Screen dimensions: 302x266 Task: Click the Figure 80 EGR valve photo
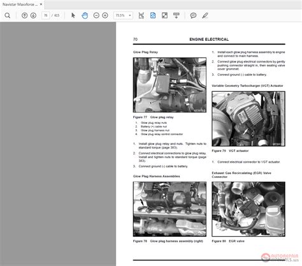point(248,209)
